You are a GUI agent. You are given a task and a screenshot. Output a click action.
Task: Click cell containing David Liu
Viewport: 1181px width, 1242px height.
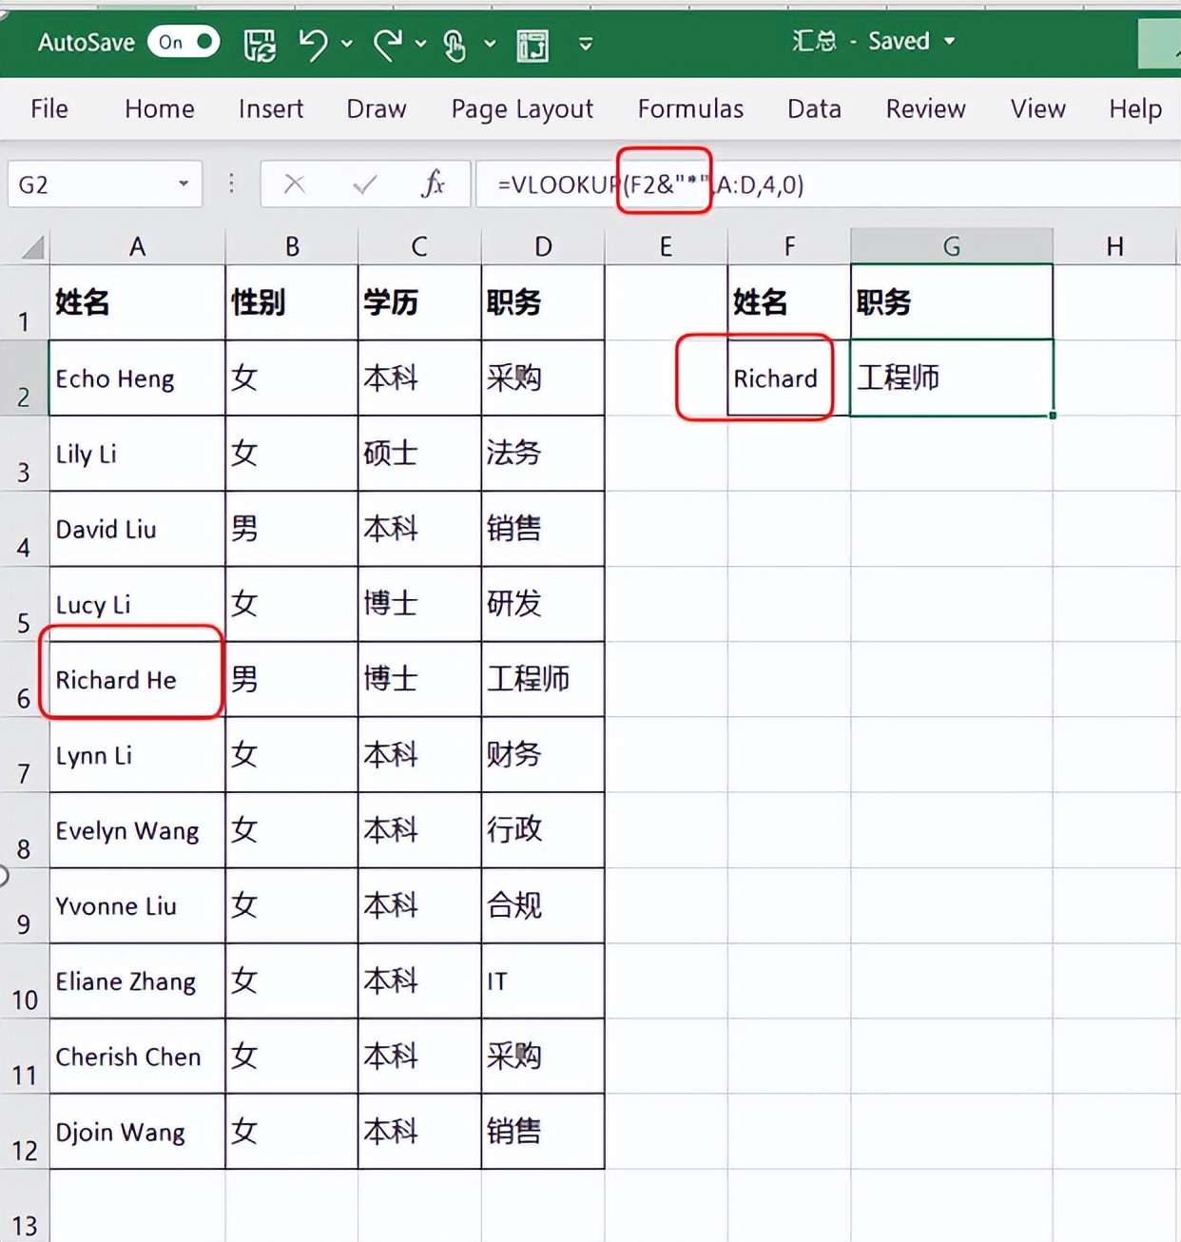click(x=137, y=529)
